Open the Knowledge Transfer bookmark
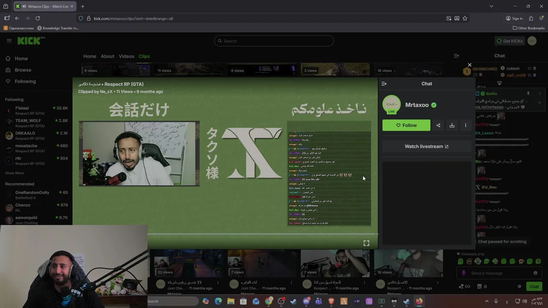The width and height of the screenshot is (548, 308). [58, 28]
